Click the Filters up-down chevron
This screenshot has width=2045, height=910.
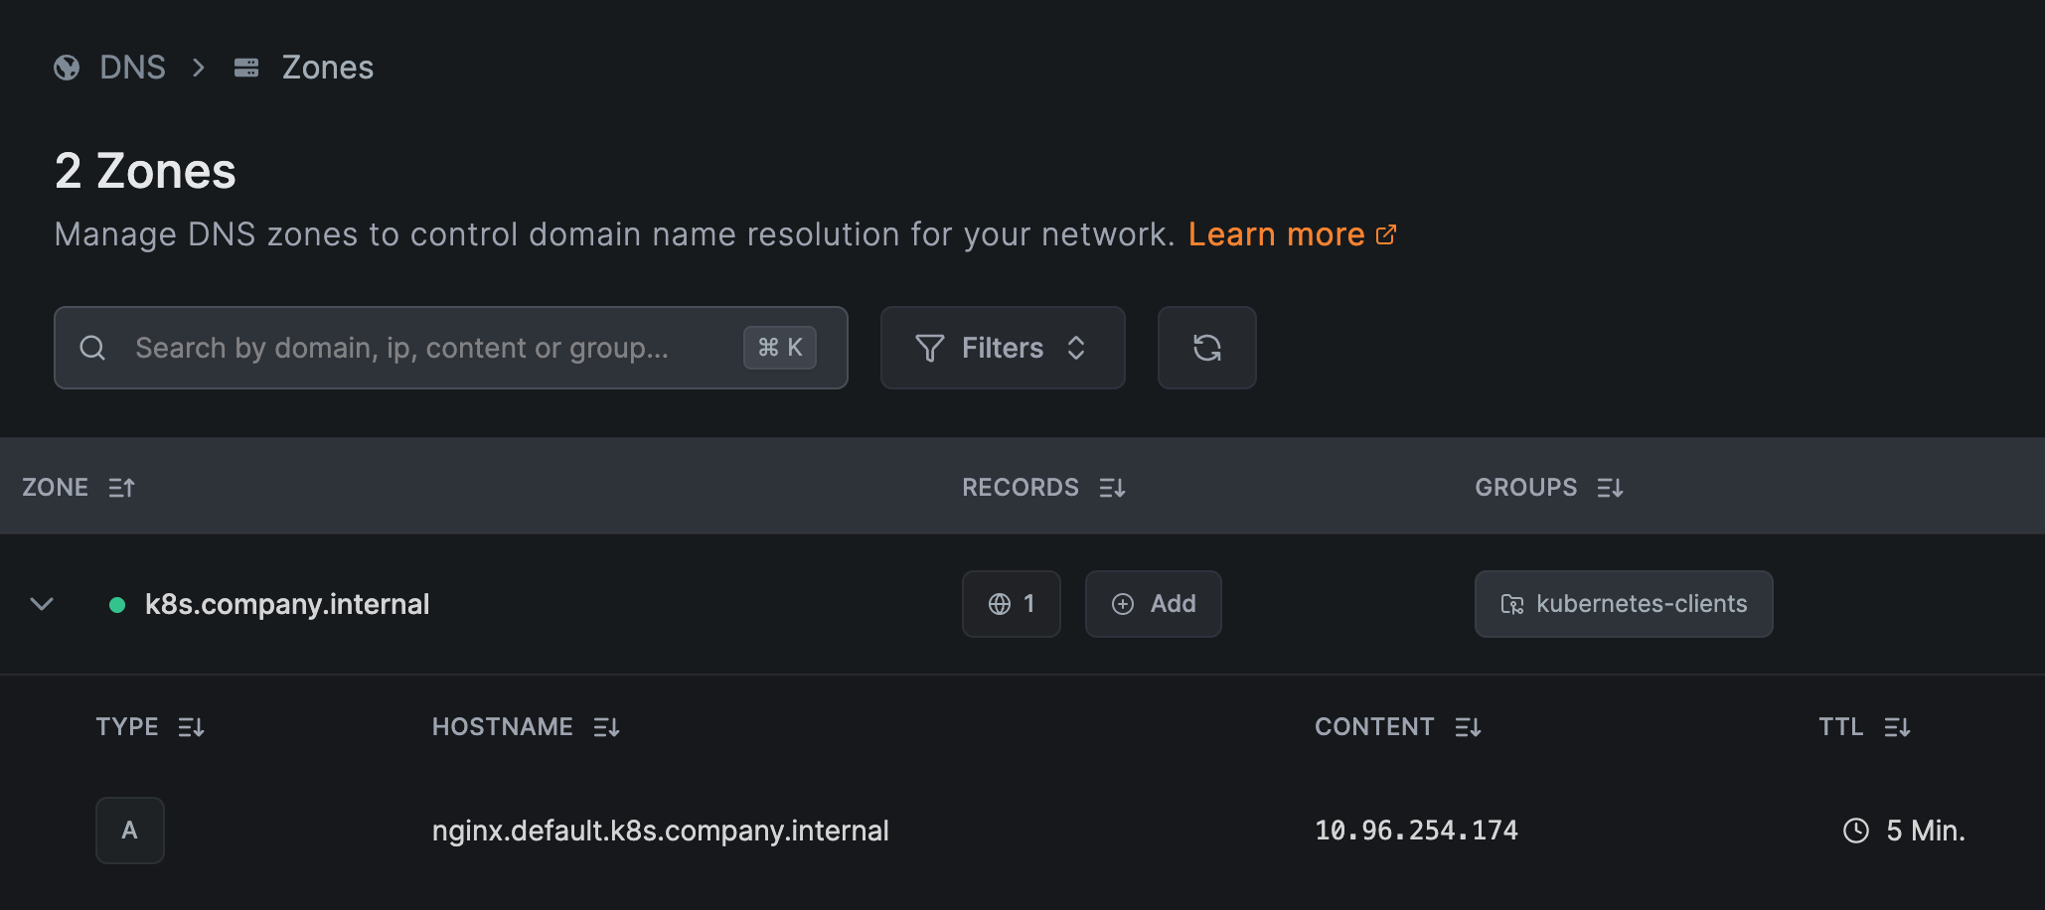1076,348
